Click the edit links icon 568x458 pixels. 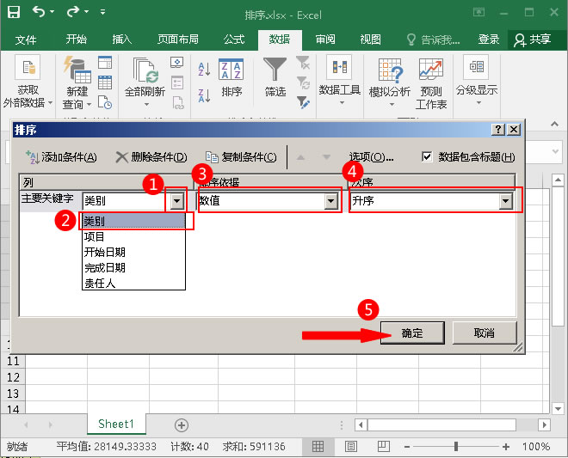pyautogui.click(x=178, y=102)
